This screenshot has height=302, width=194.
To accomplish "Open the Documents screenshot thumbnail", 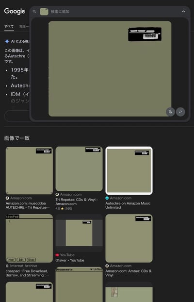I will tap(79, 285).
